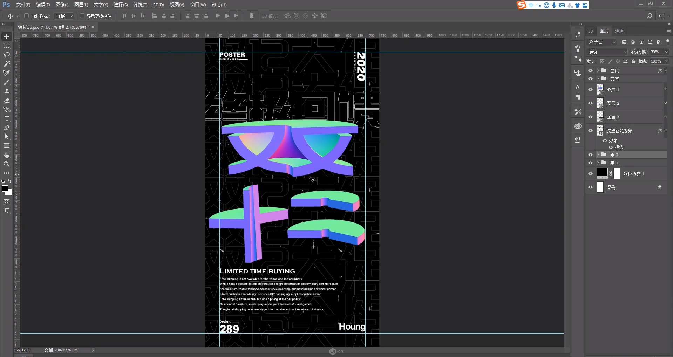
Task: Click the 颜色填充 1 layer thumbnail
Action: pos(602,173)
